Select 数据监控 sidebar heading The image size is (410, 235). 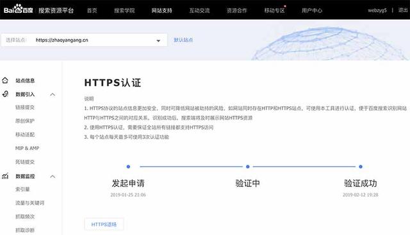pyautogui.click(x=25, y=176)
